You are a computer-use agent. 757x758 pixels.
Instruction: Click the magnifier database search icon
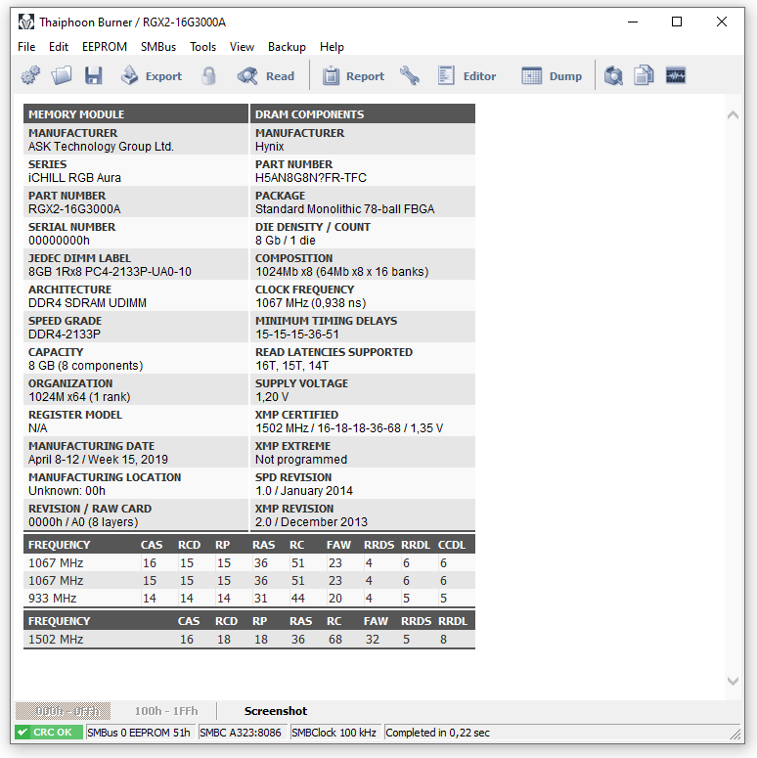coord(613,76)
